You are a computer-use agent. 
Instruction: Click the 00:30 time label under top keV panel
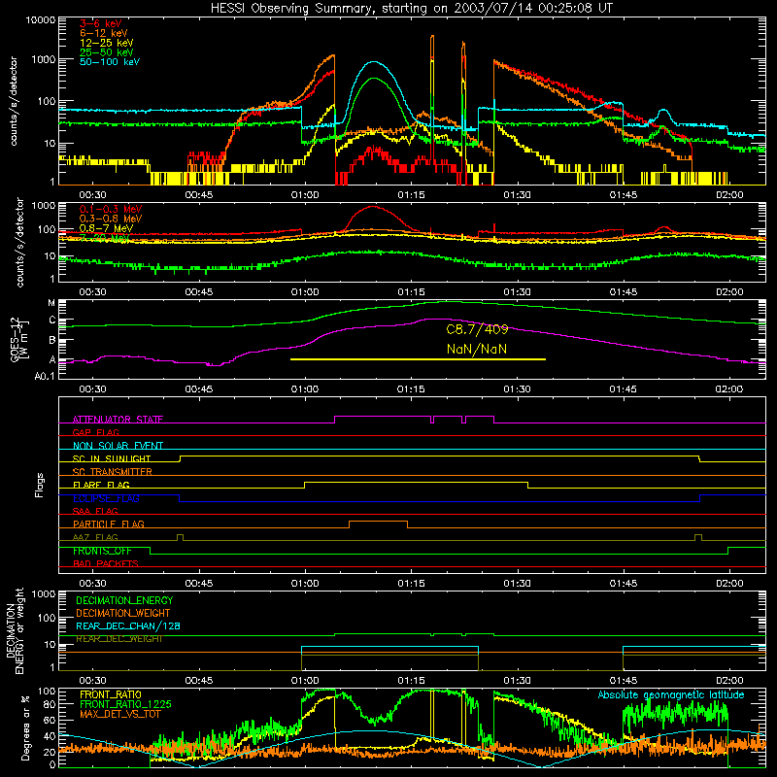(x=92, y=195)
